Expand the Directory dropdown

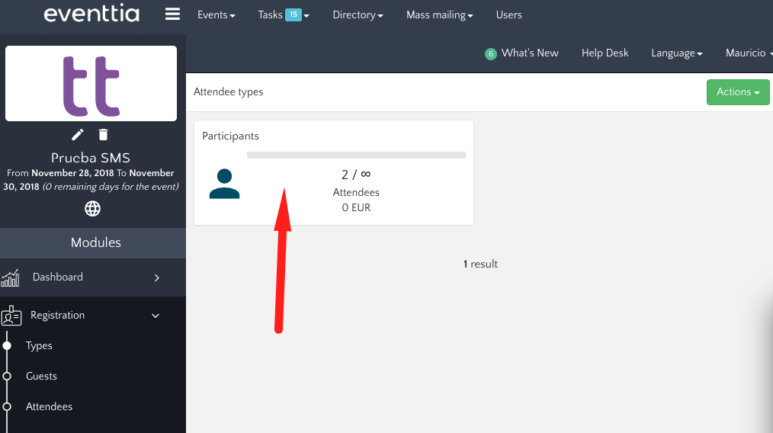(x=358, y=15)
